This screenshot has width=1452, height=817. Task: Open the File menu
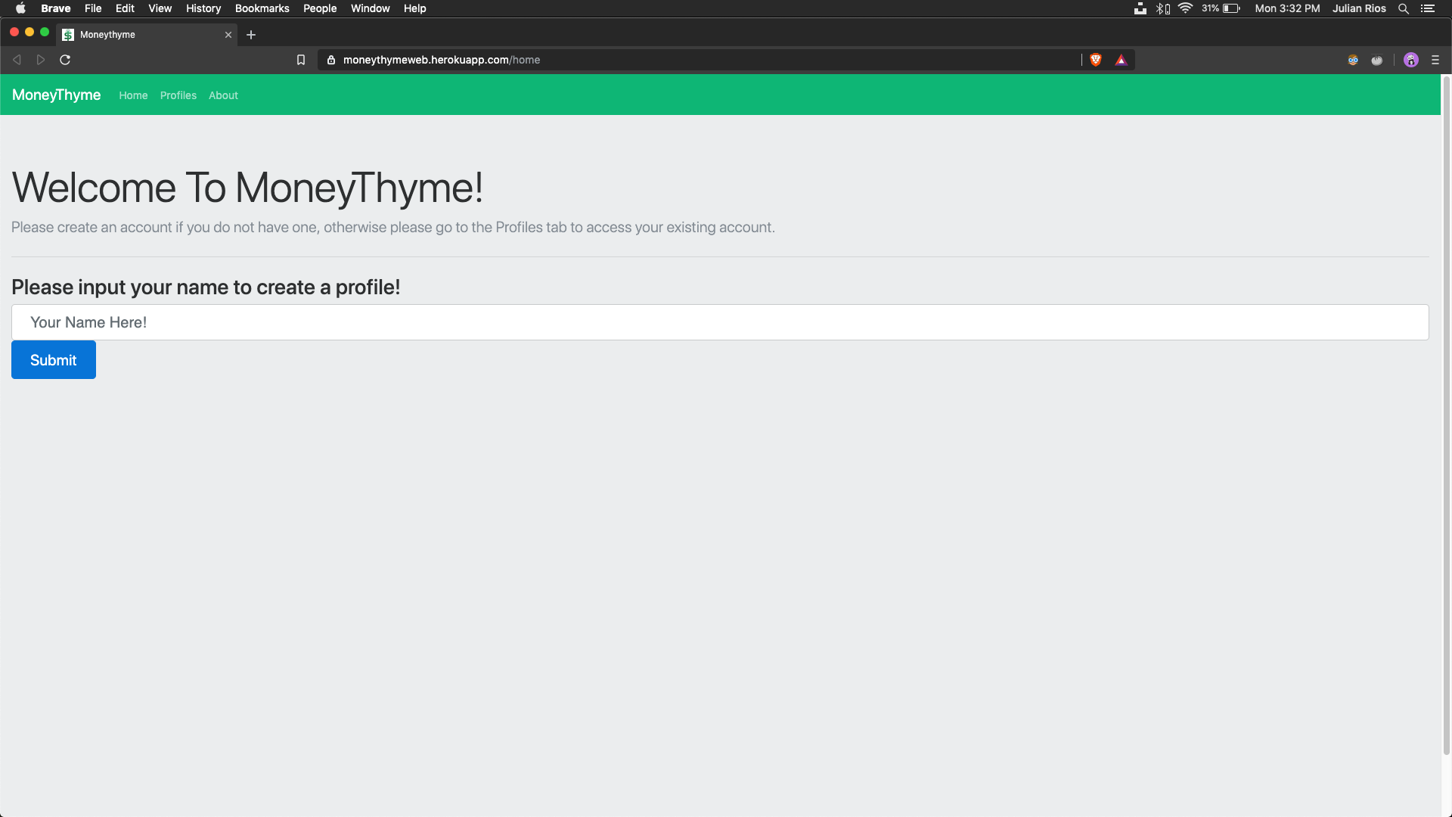tap(93, 8)
